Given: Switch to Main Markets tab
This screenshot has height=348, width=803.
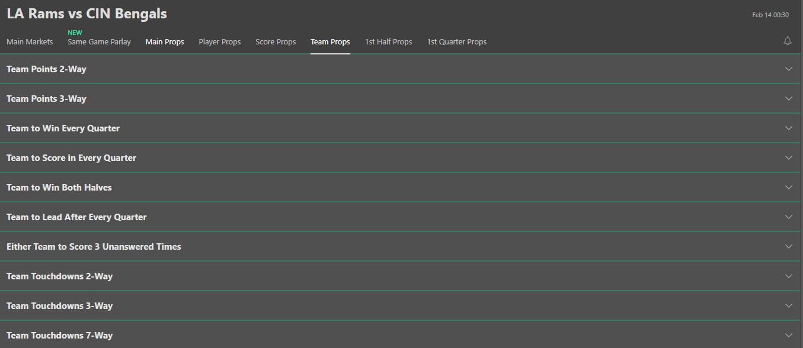Looking at the screenshot, I should point(30,42).
